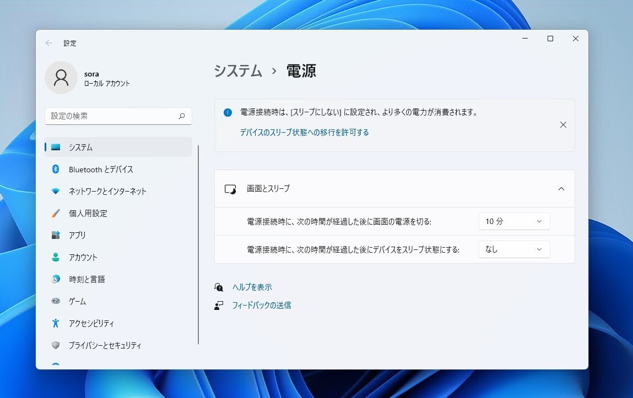Click デバイスのスリープ状態への移行を許可する link
This screenshot has width=633, height=398.
[304, 133]
